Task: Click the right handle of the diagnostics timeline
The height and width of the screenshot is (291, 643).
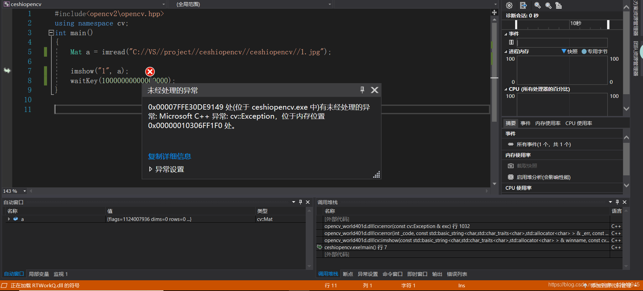Action: tap(608, 24)
